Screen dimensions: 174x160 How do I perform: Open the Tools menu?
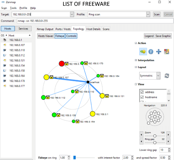coord(13,8)
